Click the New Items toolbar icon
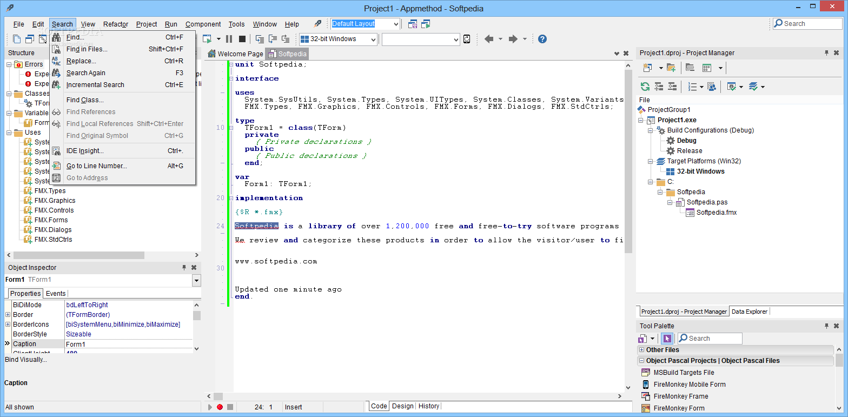 (x=17, y=39)
